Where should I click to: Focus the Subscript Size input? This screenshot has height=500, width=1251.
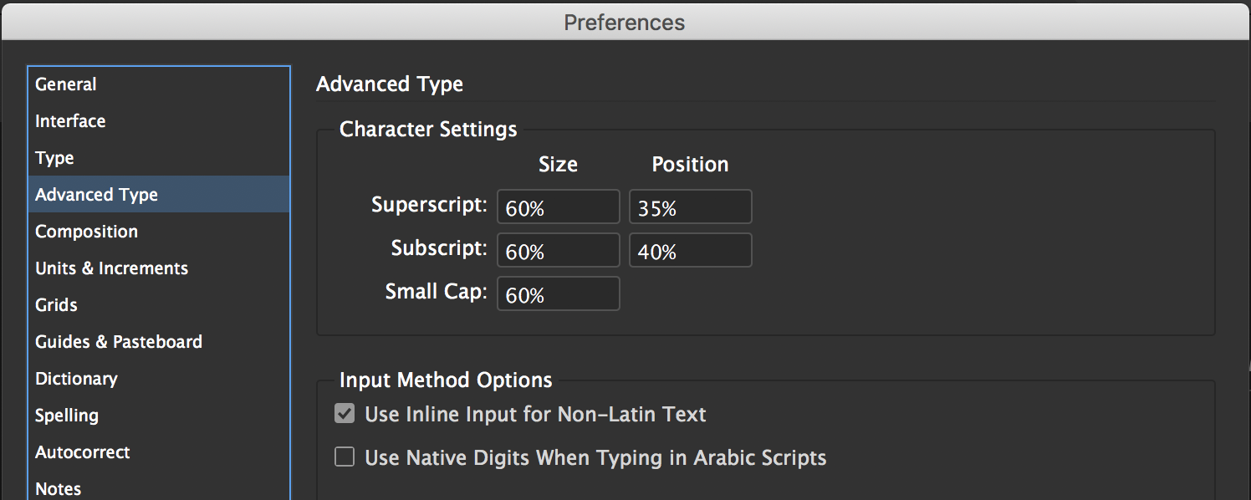(558, 251)
